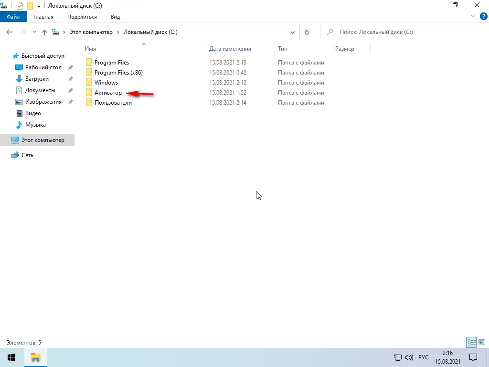Expand the address bar history dropdown

293,32
